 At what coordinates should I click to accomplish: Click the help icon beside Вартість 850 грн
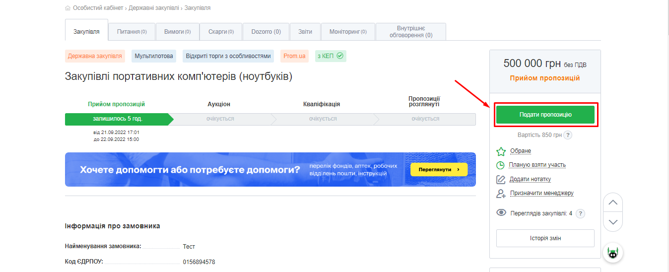coord(568,135)
